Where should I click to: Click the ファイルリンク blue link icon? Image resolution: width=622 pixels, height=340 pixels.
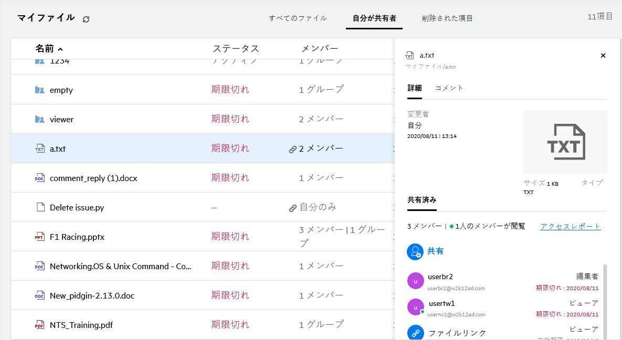415,333
